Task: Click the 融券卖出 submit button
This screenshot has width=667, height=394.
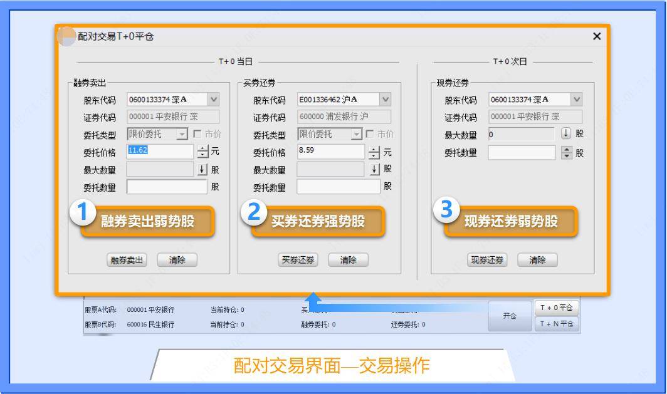Action: click(127, 260)
